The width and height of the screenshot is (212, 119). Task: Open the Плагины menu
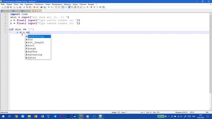coord(83,4)
